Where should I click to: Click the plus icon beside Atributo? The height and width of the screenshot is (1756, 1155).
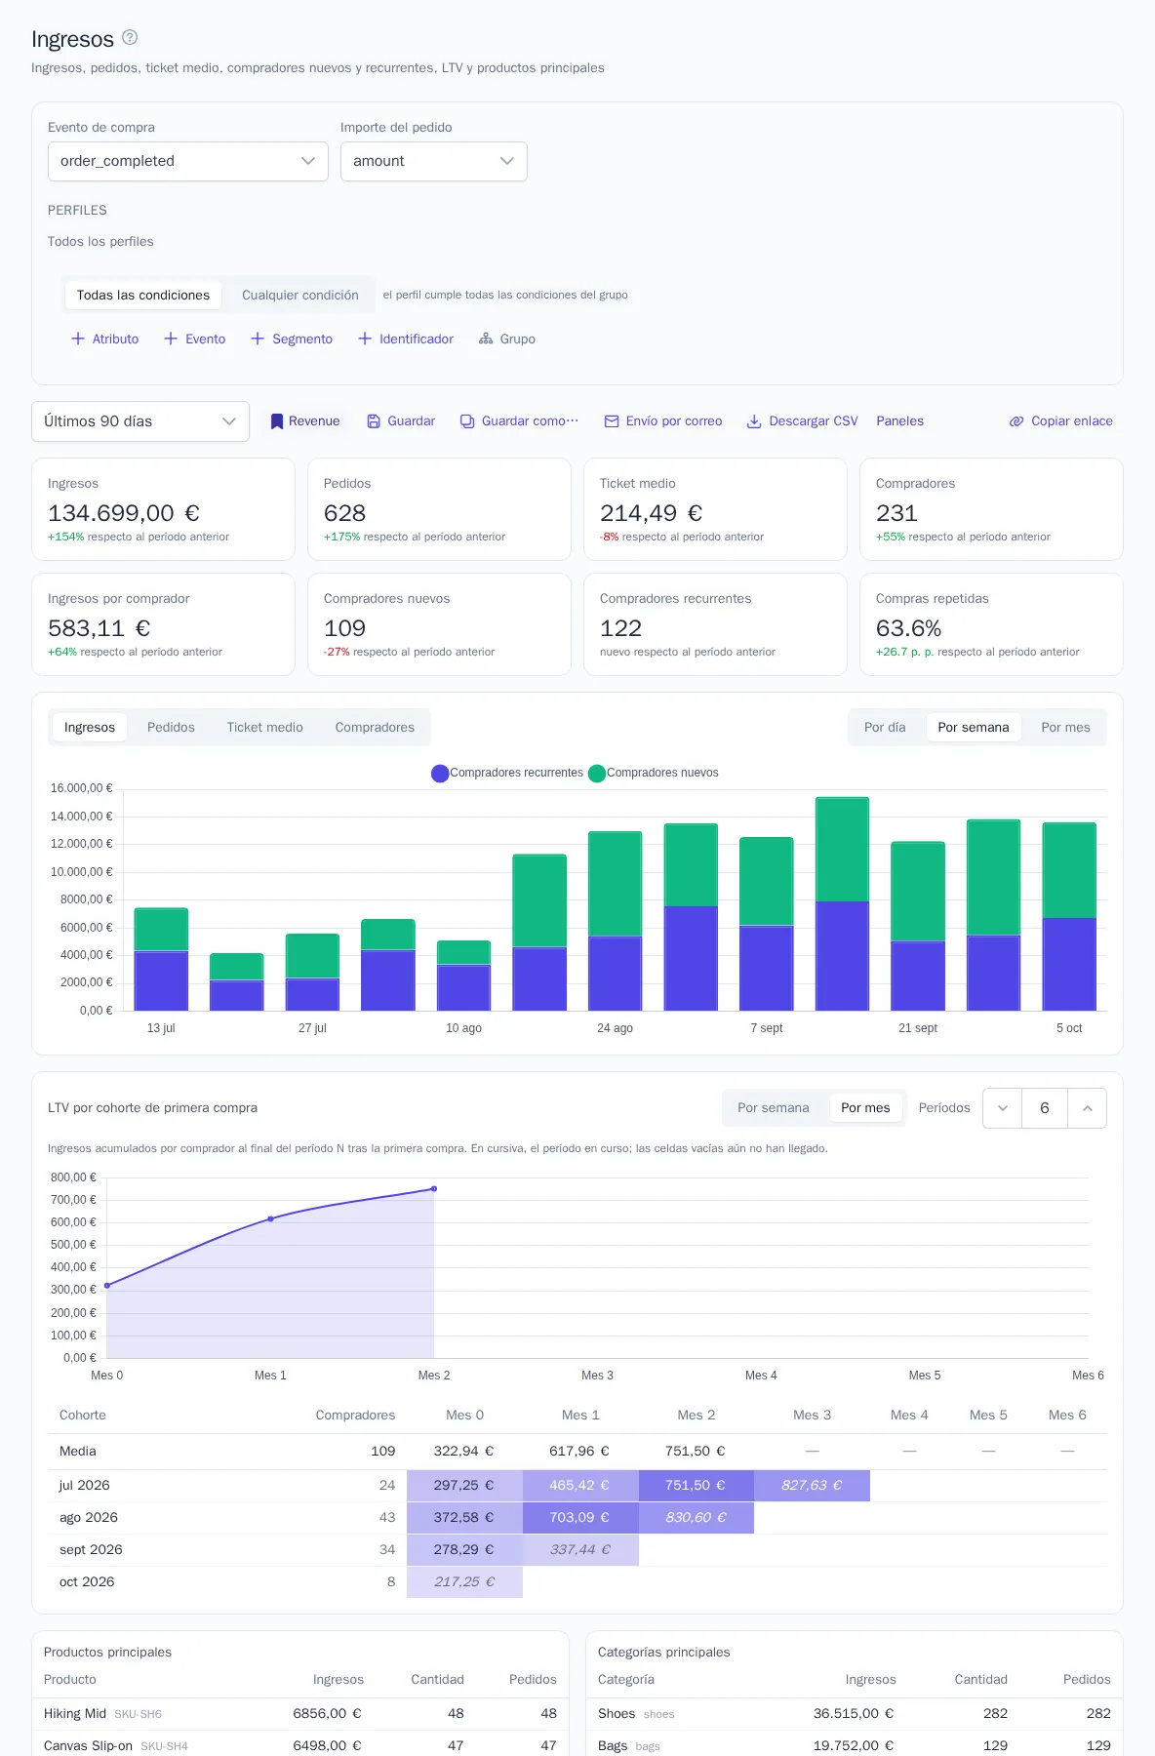(x=78, y=339)
